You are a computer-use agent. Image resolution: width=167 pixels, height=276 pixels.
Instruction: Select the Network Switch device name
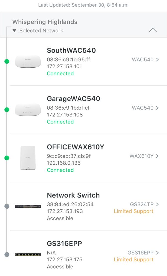click(x=73, y=195)
